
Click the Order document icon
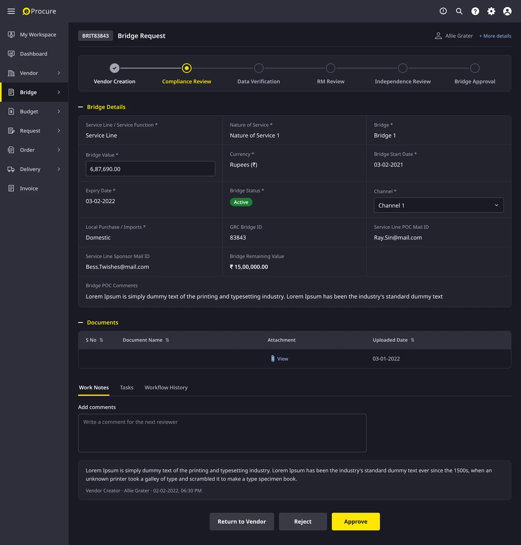pyautogui.click(x=11, y=150)
